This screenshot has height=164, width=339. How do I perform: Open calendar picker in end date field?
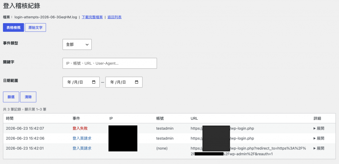136,82
